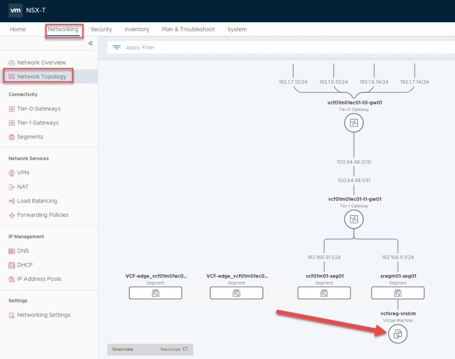Open IP Address Pools page
The height and width of the screenshot is (359, 455).
[39, 279]
